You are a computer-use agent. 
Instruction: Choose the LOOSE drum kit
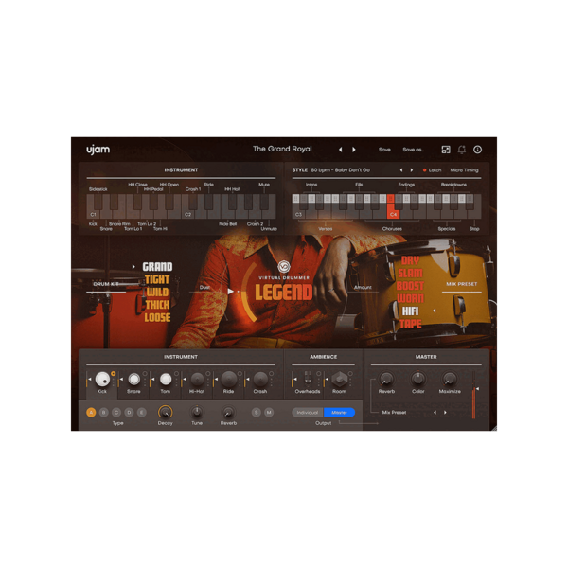(x=157, y=317)
